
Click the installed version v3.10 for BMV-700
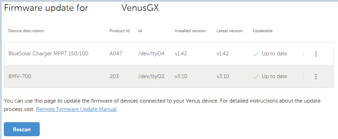coord(181,76)
